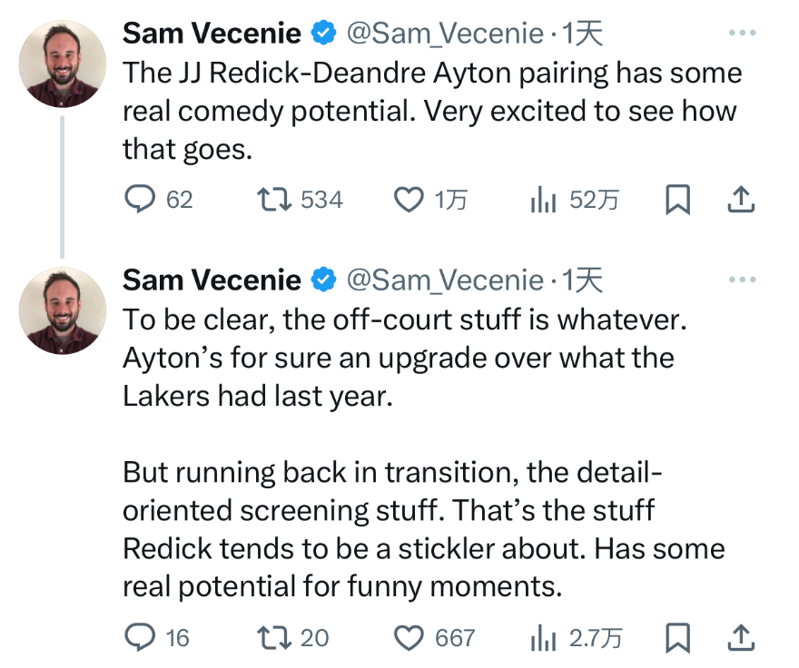View analytics of the 2.7万 views tweet
The height and width of the screenshot is (668, 799).
(542, 638)
